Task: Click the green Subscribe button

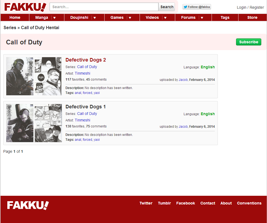Action: [249, 42]
